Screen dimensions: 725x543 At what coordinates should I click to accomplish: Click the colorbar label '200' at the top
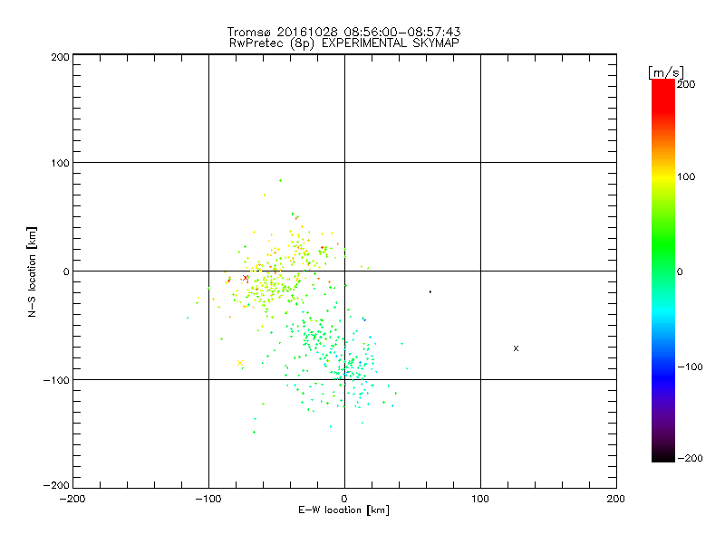click(686, 84)
